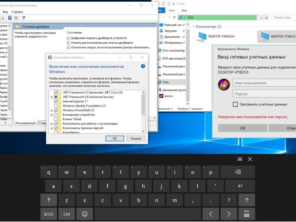Click the export list icon in Group Policy toolbar
Viewport: 296px width, 222px height.
3,18
